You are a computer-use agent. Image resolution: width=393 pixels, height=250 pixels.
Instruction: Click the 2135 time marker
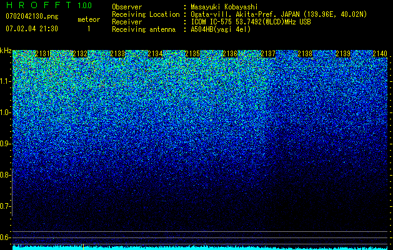point(192,54)
